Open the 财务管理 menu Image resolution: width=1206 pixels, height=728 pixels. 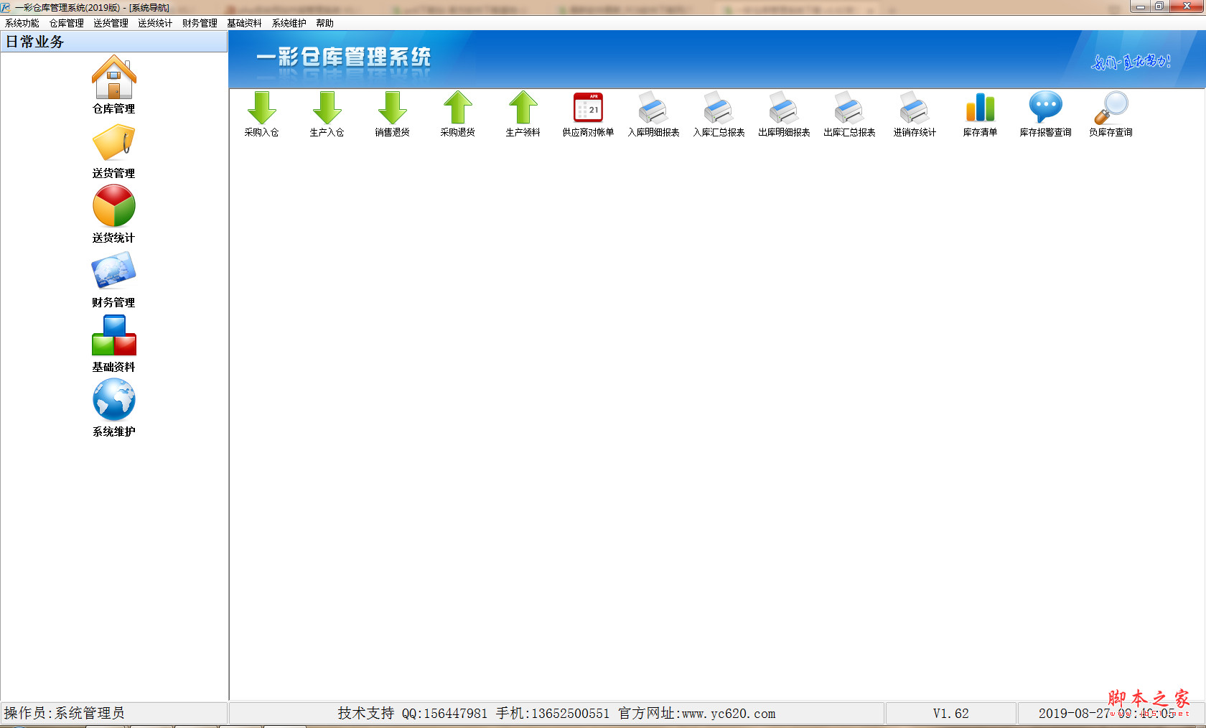[x=200, y=23]
